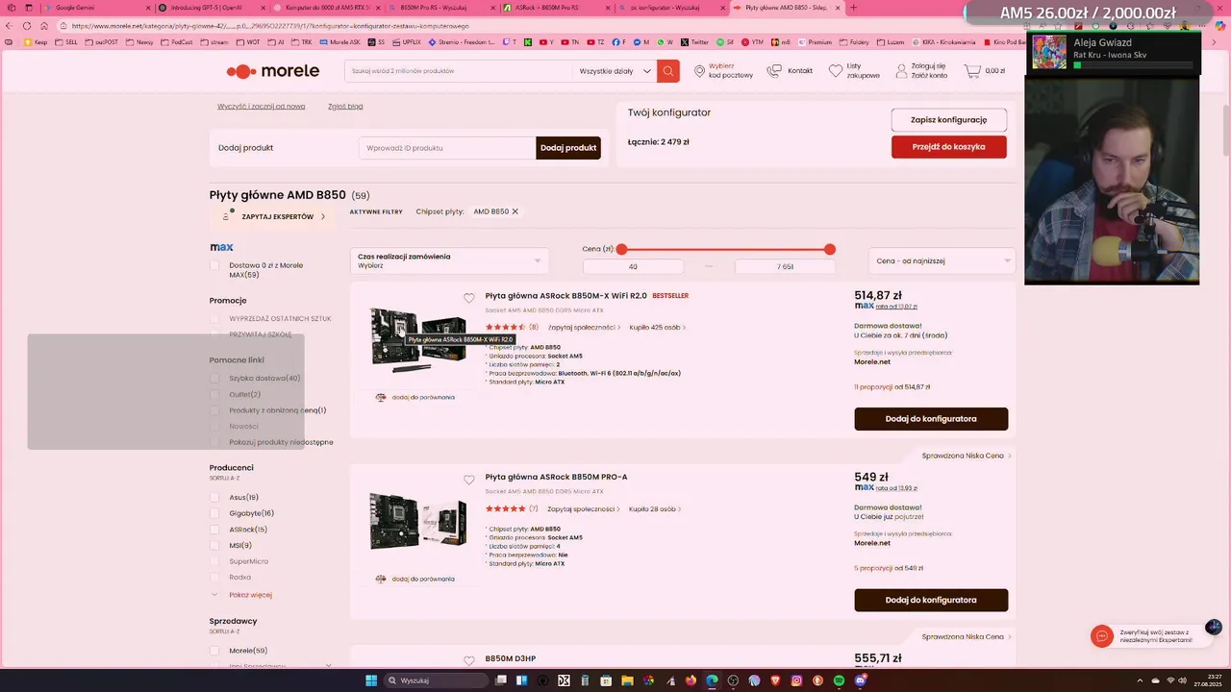
Task: Add ASRock B850M PRO-A to favorites heart
Action: [x=469, y=480]
